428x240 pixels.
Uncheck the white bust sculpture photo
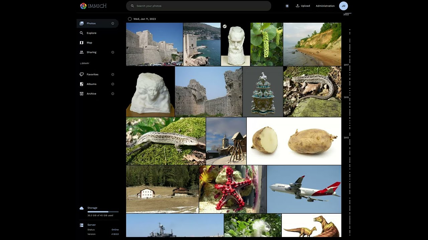(225, 26)
